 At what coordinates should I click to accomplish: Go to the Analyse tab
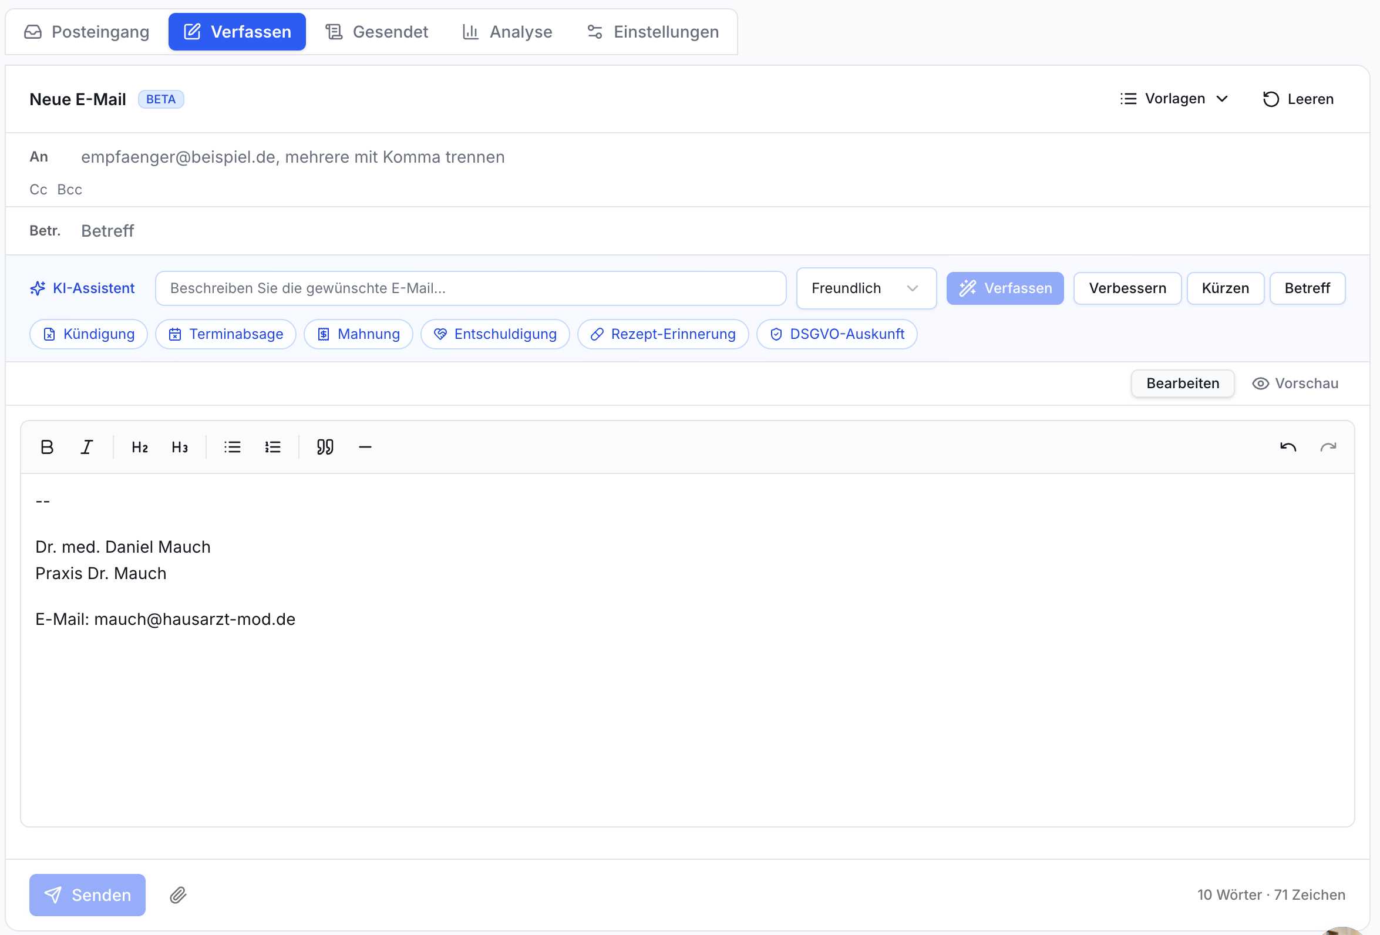tap(507, 32)
